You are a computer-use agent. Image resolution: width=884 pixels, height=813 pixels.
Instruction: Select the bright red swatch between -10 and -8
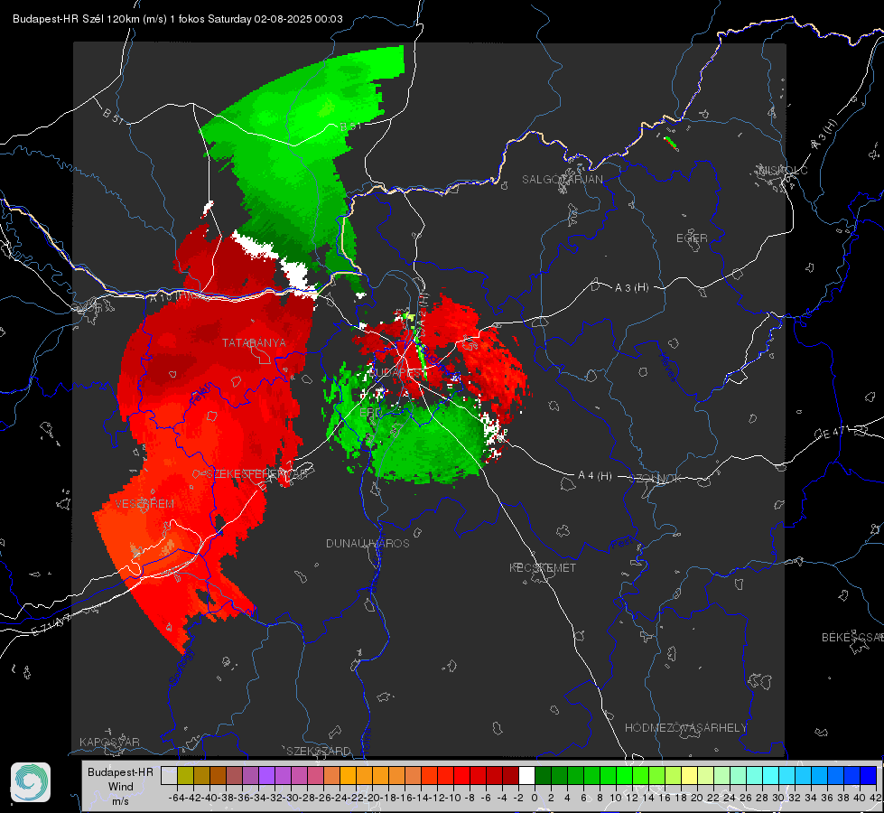(461, 776)
